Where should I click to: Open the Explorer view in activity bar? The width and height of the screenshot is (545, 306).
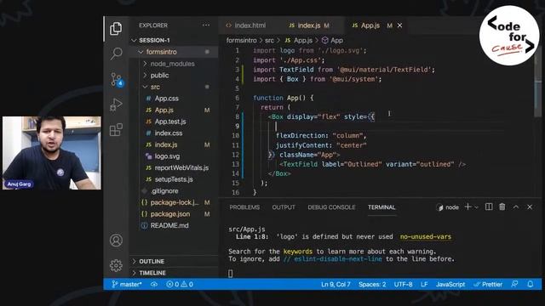pos(116,28)
